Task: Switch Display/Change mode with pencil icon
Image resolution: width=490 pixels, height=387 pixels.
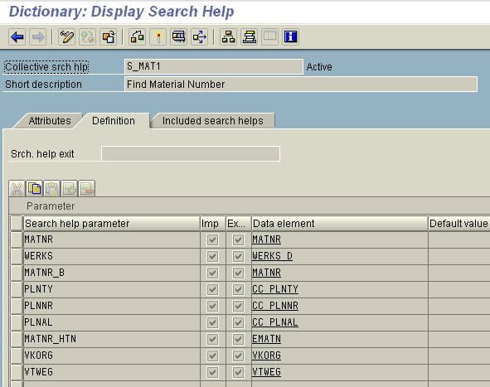Action: (66, 37)
